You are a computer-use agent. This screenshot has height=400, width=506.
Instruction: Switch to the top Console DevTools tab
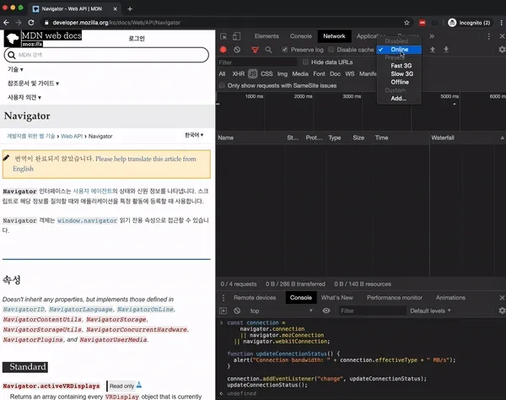pos(301,36)
